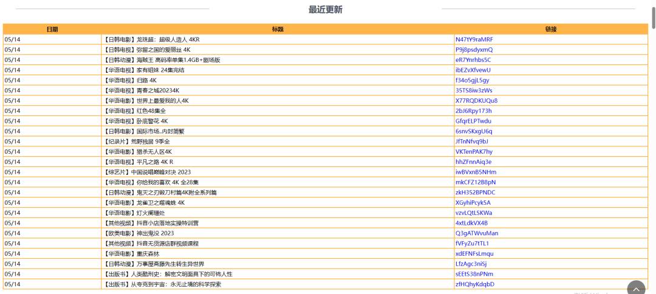Select title 龙珠超：超级人造人 4KR
The image size is (656, 294).
[168, 39]
